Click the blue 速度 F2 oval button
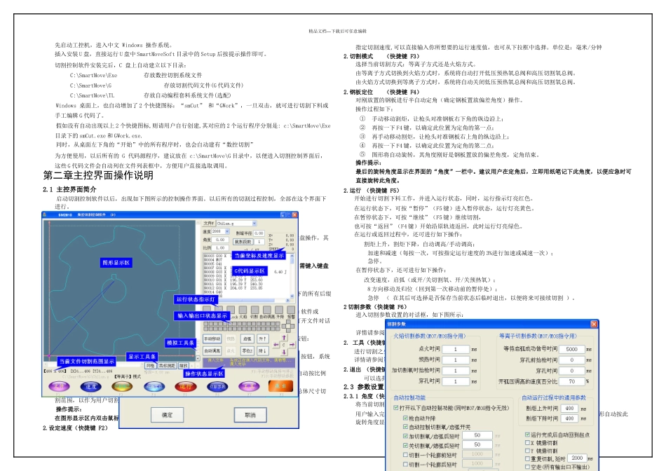The image size is (666, 471). 91,386
